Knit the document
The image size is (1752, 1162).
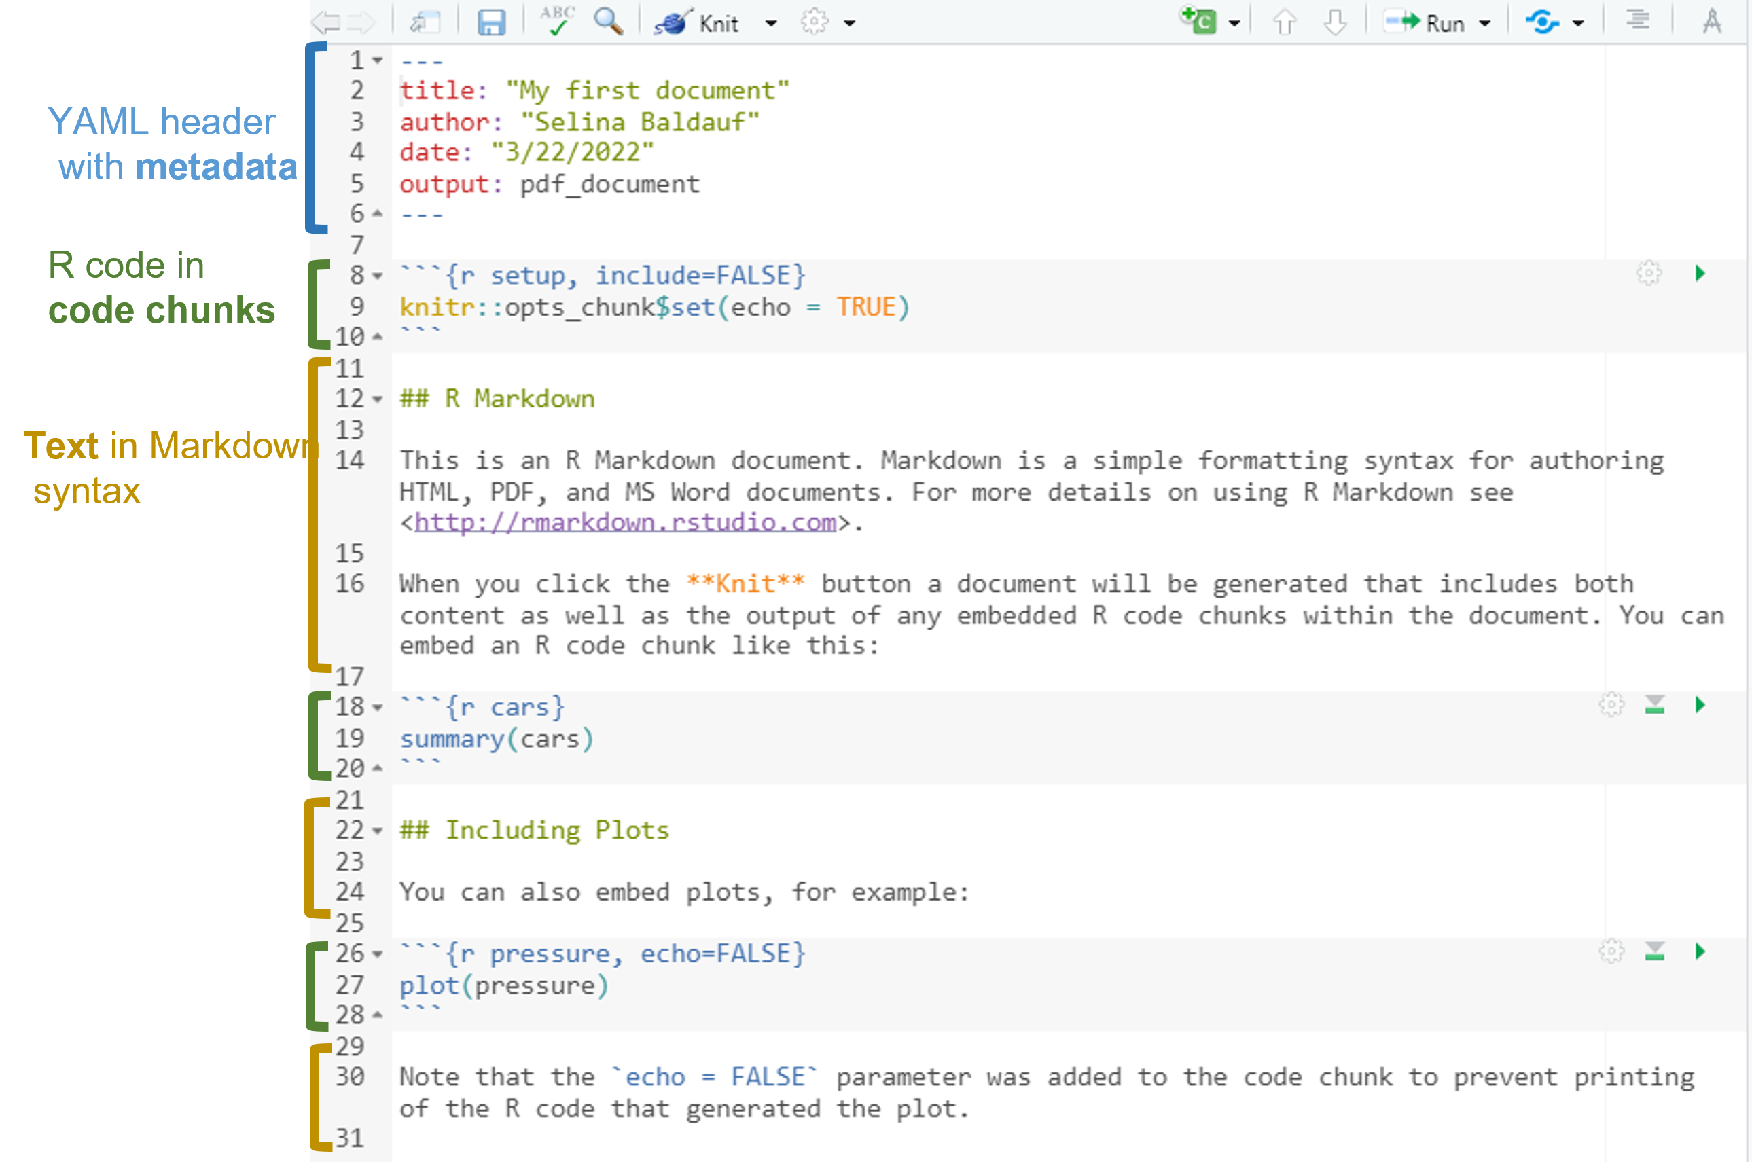696,23
